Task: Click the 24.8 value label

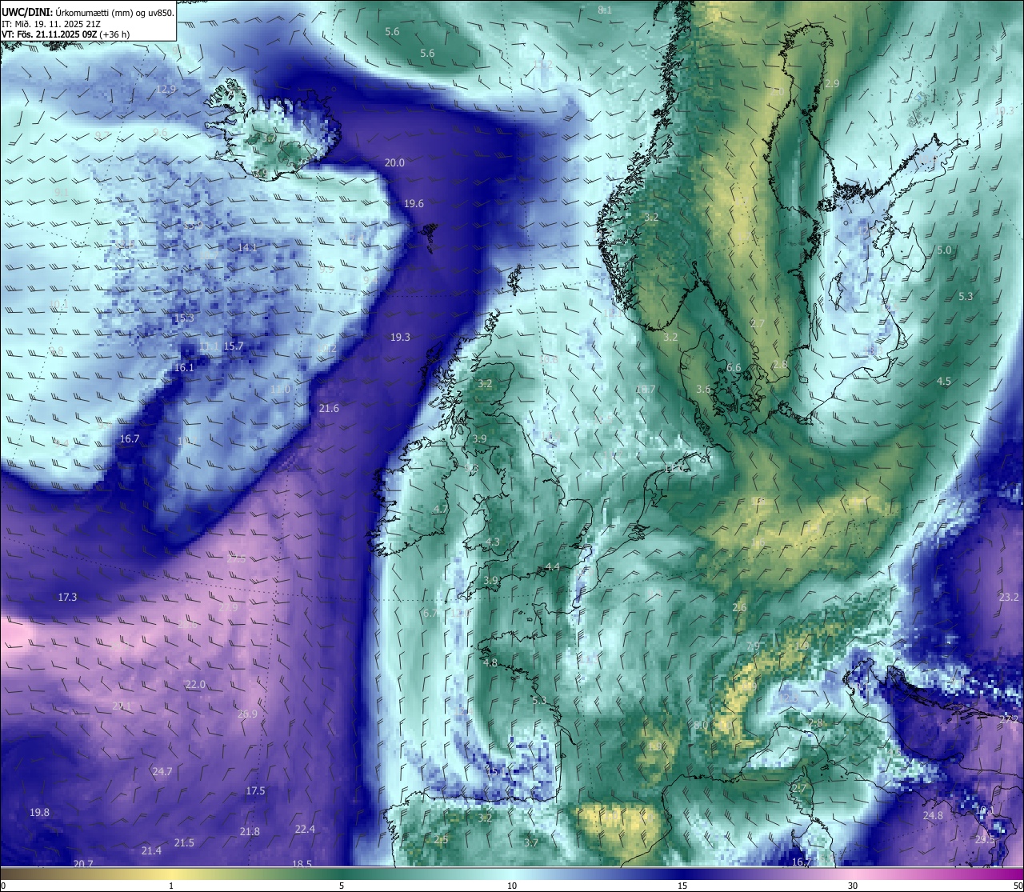Action: click(x=933, y=815)
